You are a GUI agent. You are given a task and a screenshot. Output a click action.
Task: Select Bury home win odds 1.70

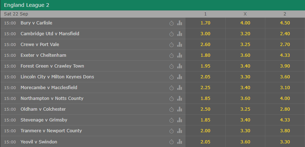point(205,23)
